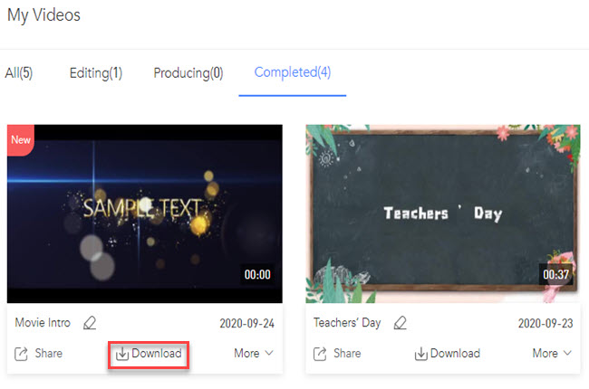Image resolution: width=589 pixels, height=389 pixels.
Task: Download the Movie Intro video
Action: (150, 353)
